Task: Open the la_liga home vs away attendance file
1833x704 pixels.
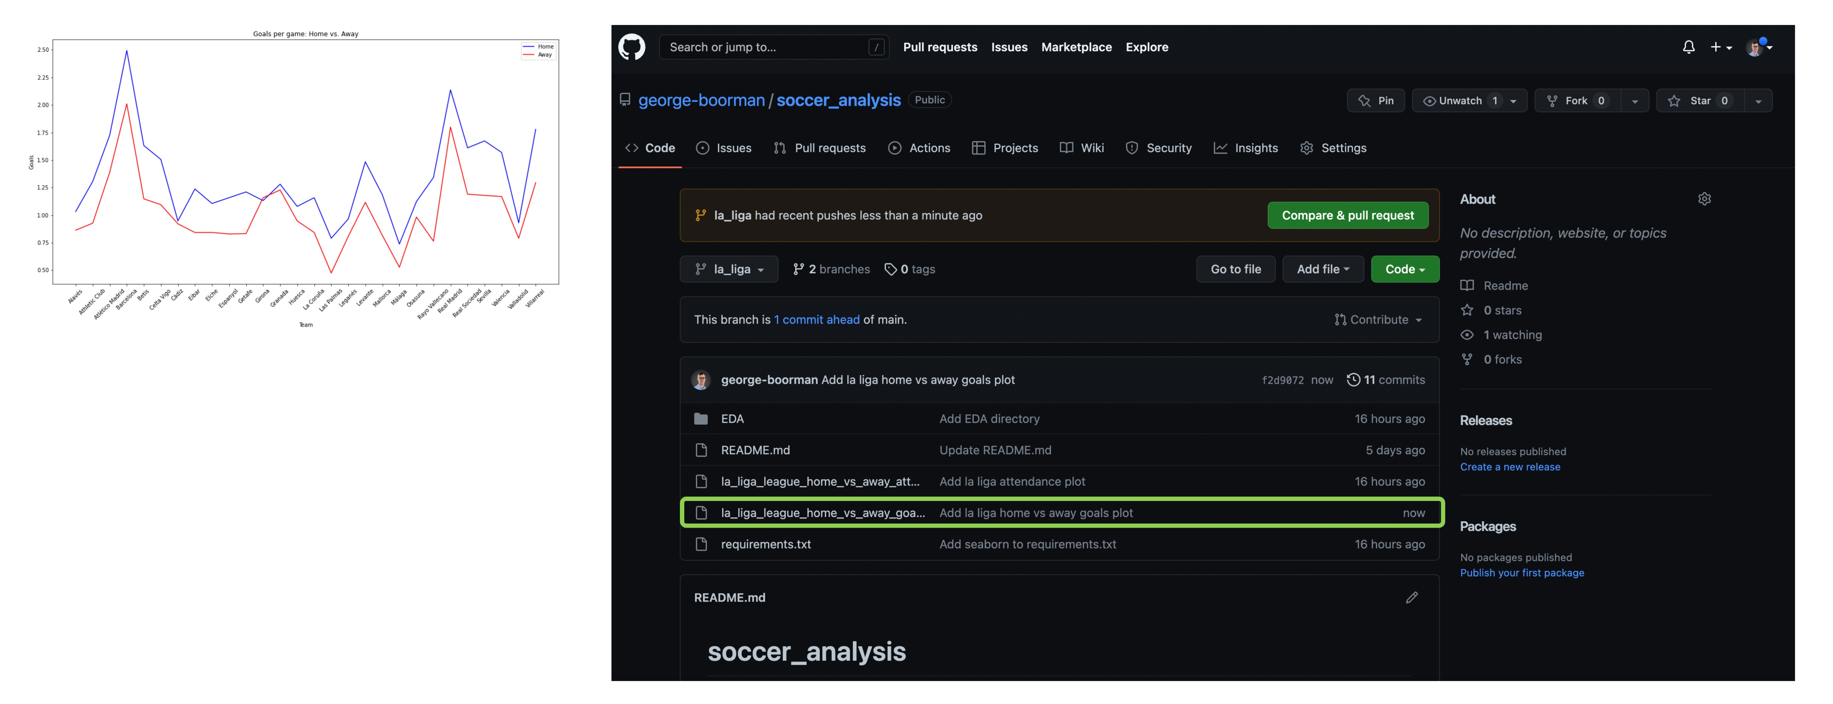Action: pyautogui.click(x=820, y=481)
